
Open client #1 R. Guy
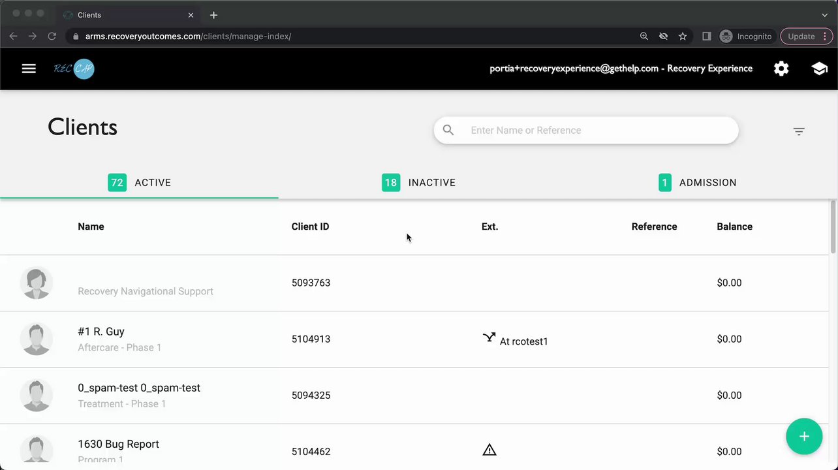tap(101, 332)
